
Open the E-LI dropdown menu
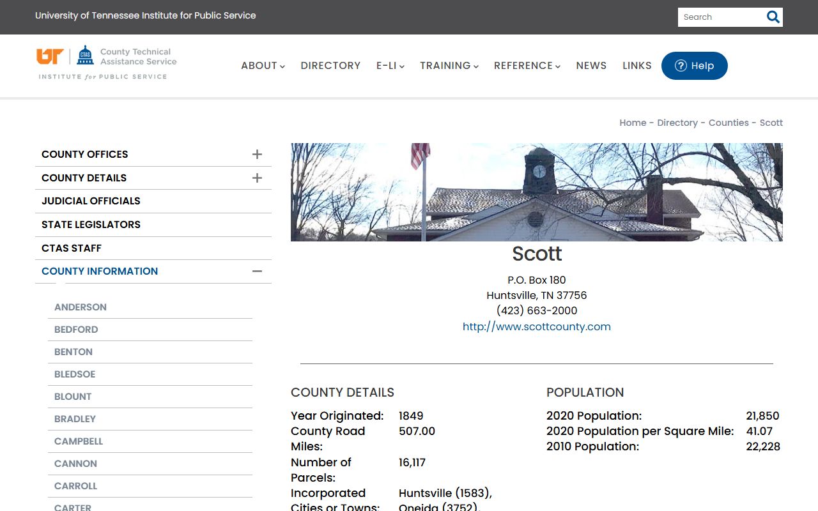tap(390, 66)
